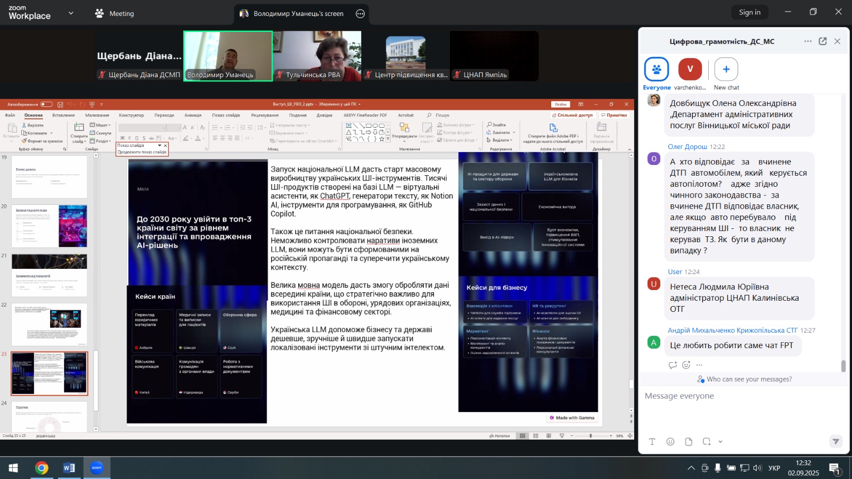The image size is (852, 479).
Task: Switch to the Meeting tab
Action: pos(114,14)
